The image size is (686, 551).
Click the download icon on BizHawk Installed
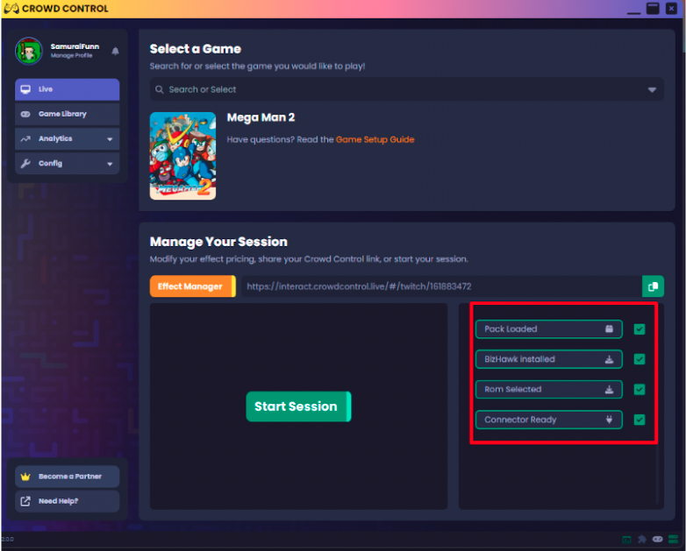(609, 359)
